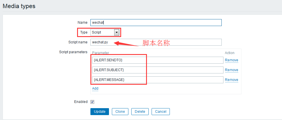Screen dimensions: 282x120
Task: Toggle the Enabled checkbox
Action: coord(92,102)
